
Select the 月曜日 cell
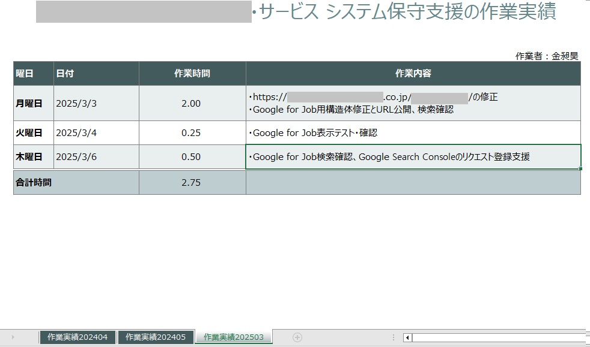(34, 103)
